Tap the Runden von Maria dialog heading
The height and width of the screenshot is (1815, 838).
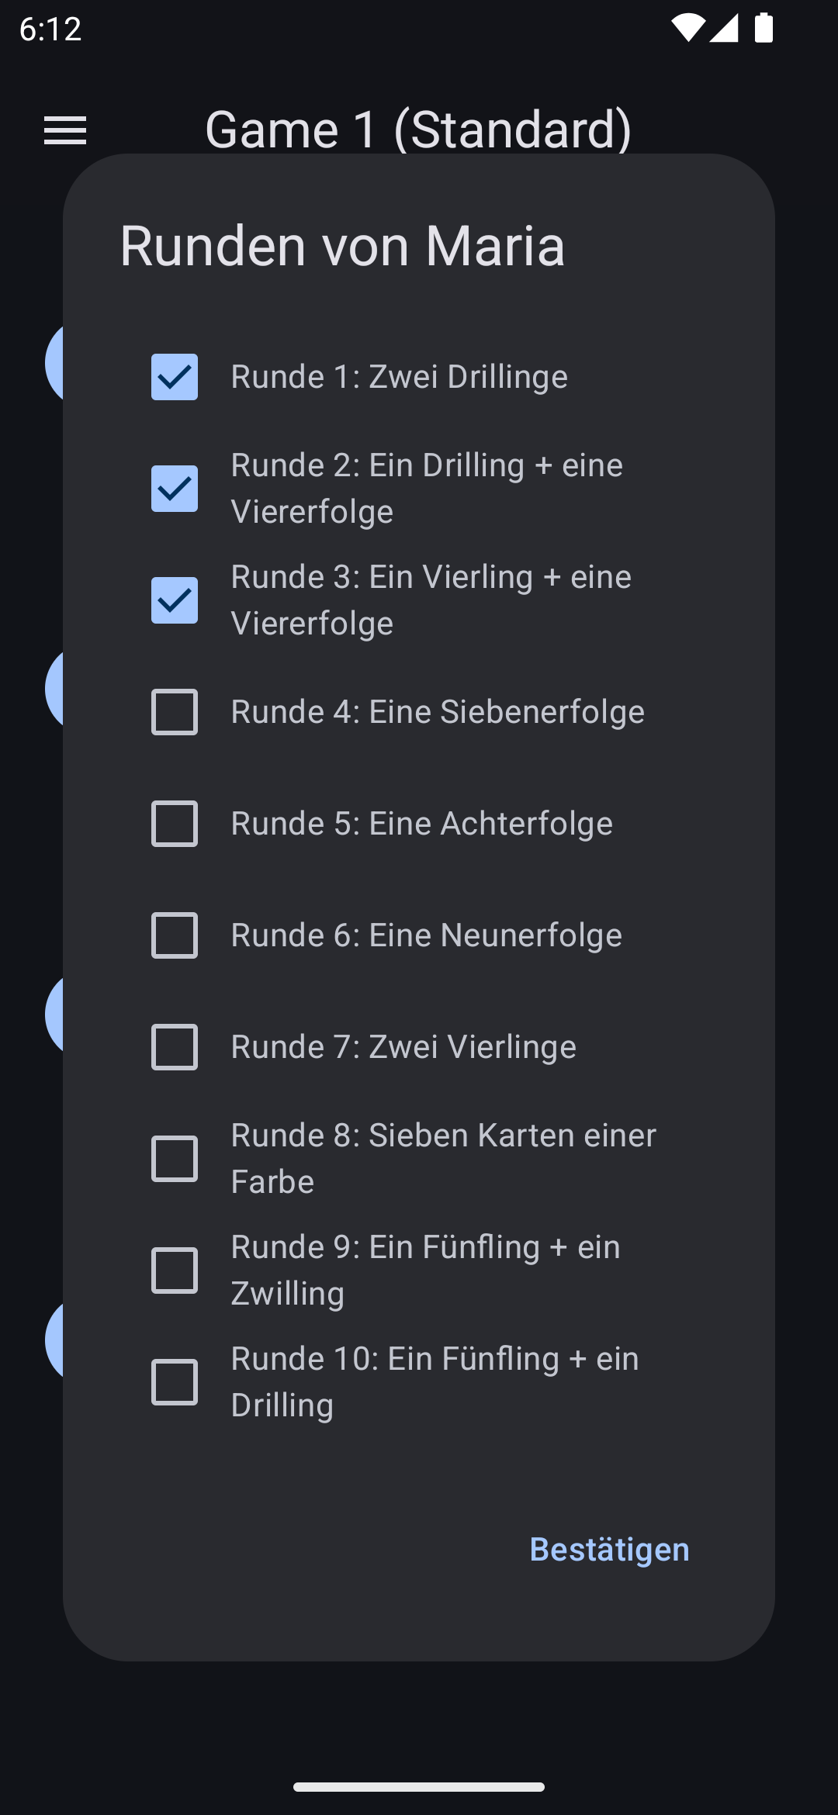(x=342, y=246)
